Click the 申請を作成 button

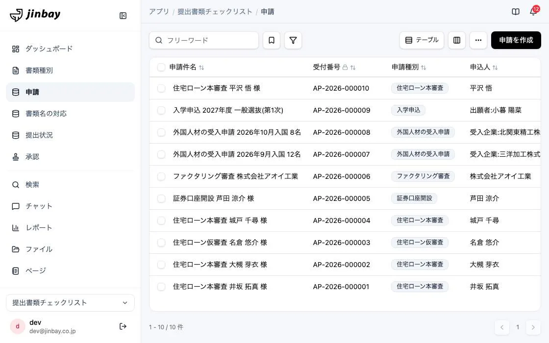click(516, 40)
